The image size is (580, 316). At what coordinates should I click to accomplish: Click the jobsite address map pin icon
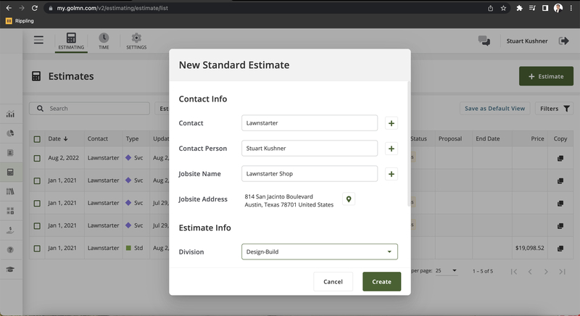349,199
